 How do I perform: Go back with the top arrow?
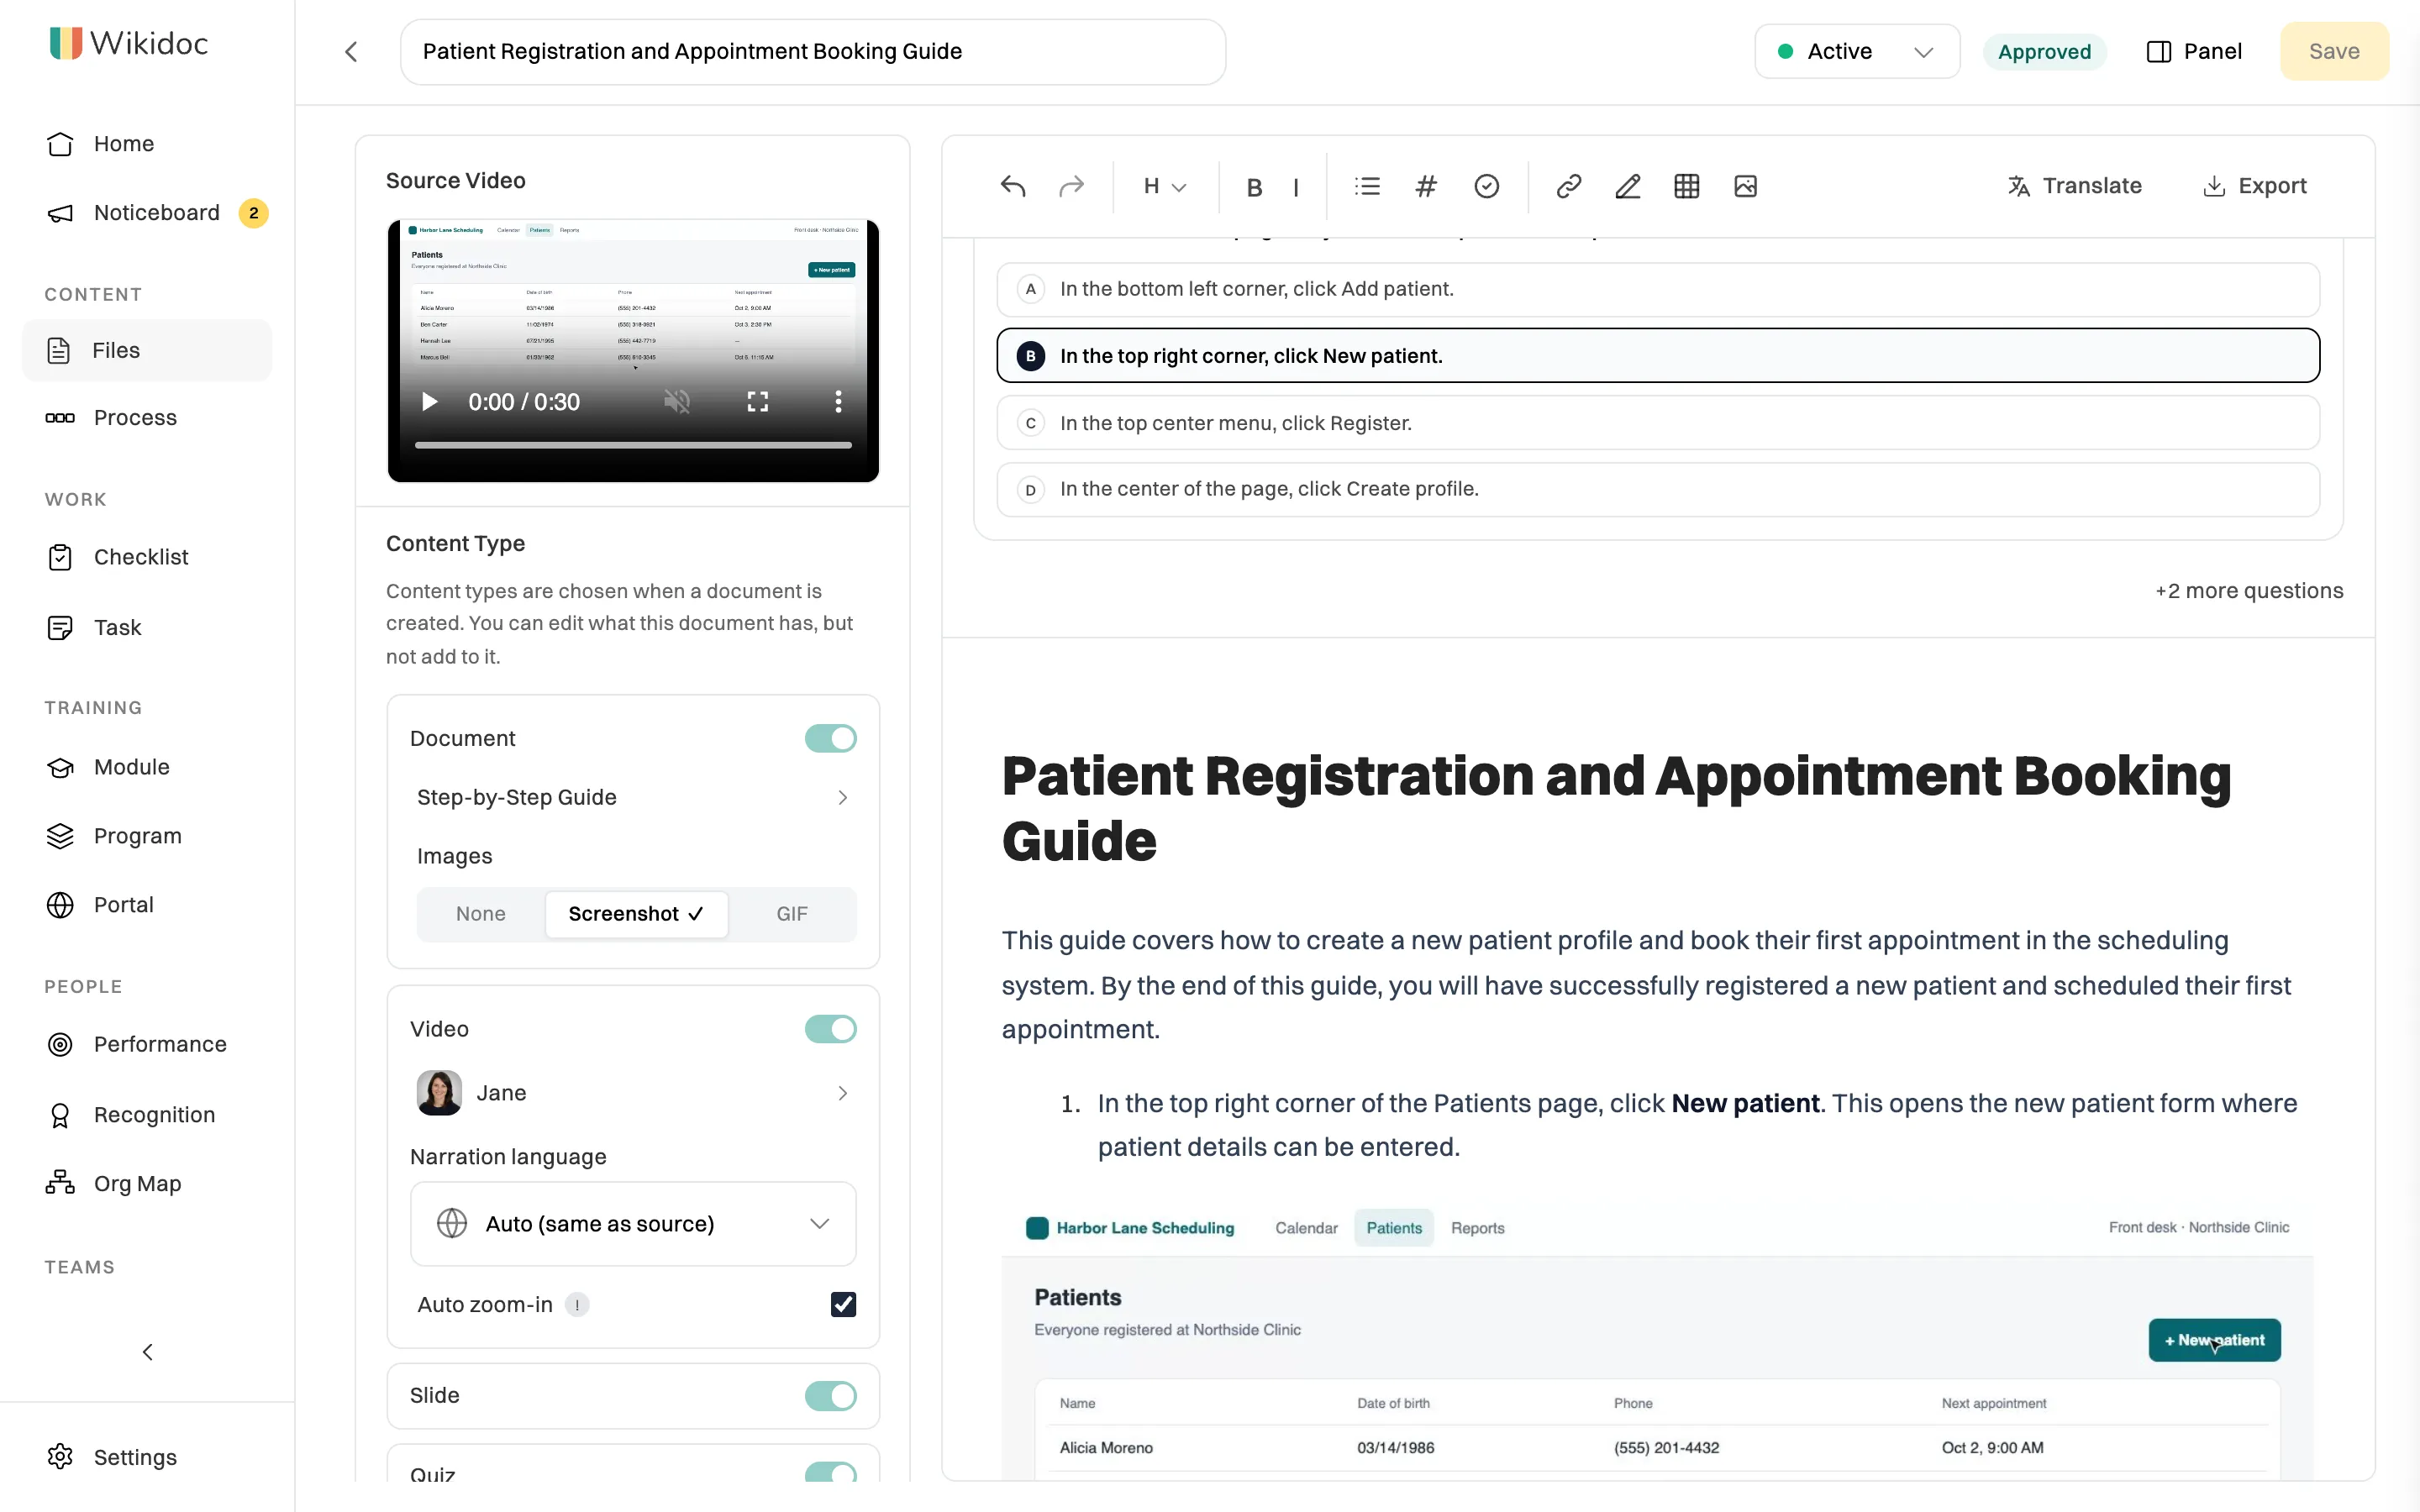351,52
